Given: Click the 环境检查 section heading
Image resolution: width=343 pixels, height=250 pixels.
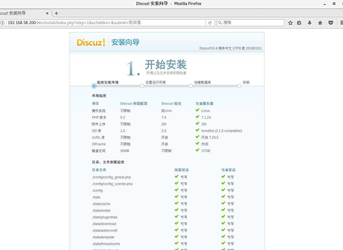Looking at the screenshot, I should pos(99,96).
